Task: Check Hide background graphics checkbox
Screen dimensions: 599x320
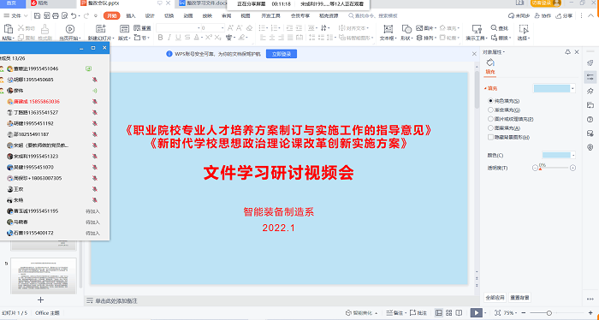Action: click(491, 137)
